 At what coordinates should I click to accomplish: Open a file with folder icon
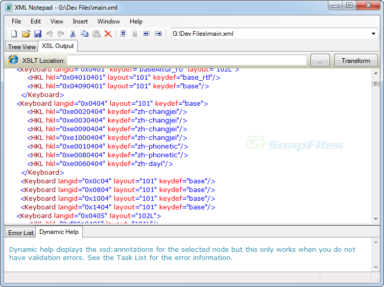click(26, 34)
